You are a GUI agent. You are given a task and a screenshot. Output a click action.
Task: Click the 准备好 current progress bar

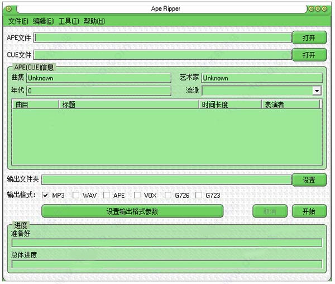(166, 243)
